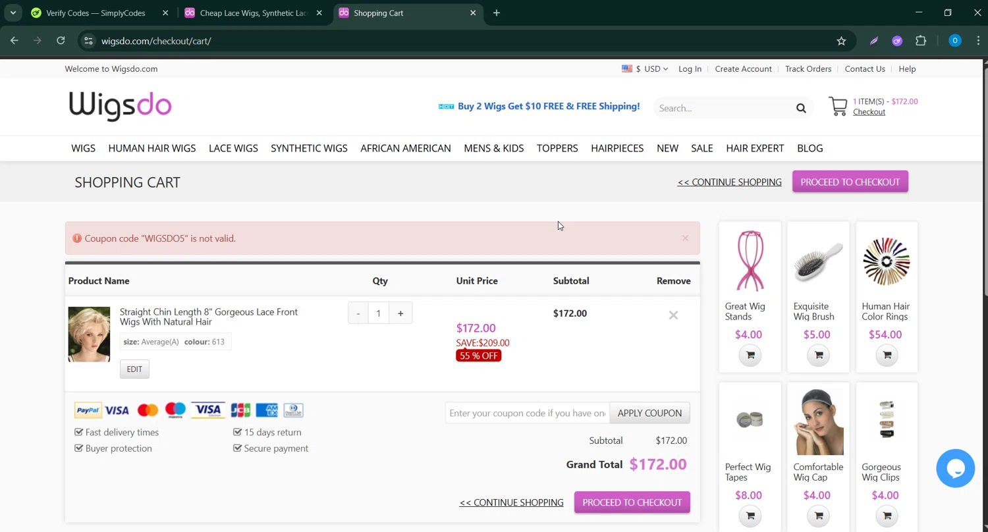Open browser extensions puzzle icon
This screenshot has width=988, height=532.
[x=921, y=41]
